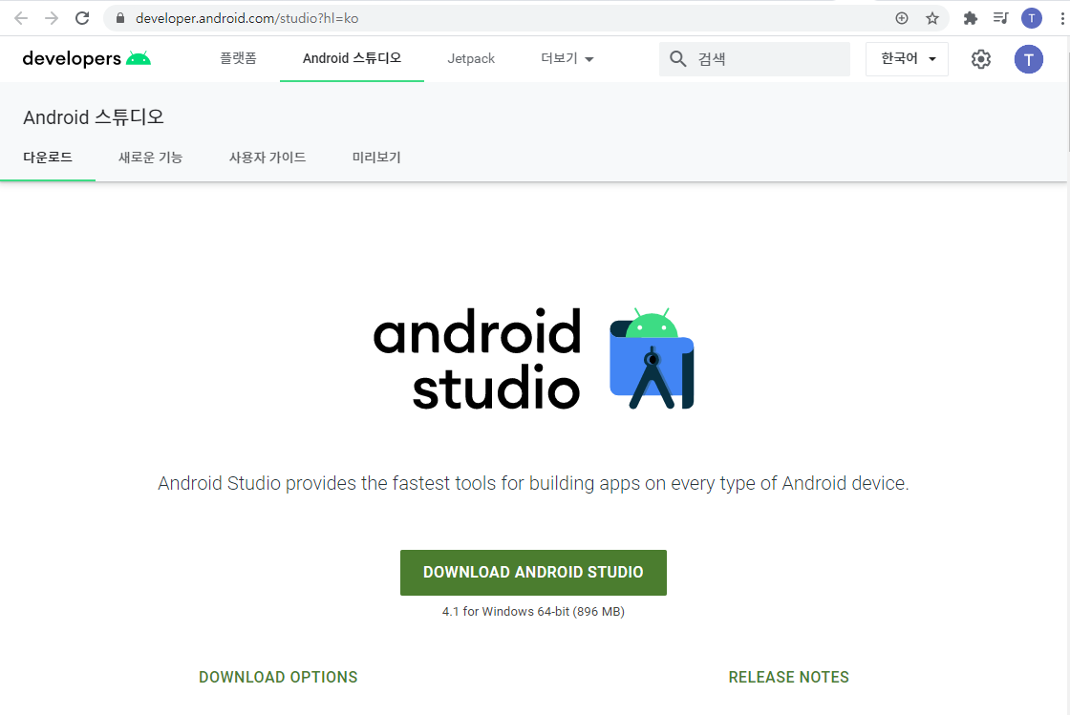Switch to the 사용자 가이드 tab

coord(267,158)
